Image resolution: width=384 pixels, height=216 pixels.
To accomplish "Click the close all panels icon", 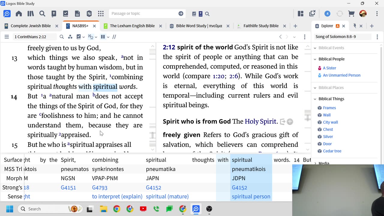I will tap(312, 13).
